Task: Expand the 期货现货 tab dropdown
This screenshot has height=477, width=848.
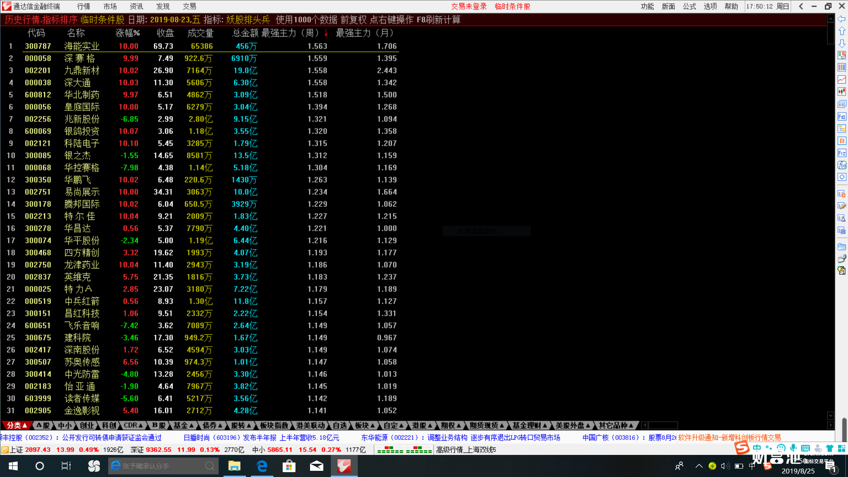Action: (487, 425)
